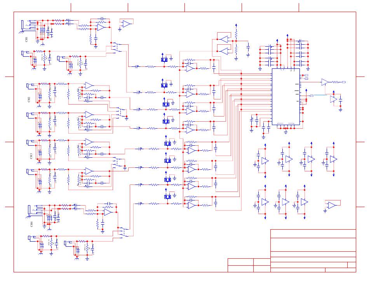Select the upper resistor of the reference divider
The height and width of the screenshot is (284, 369).
(x=236, y=34)
